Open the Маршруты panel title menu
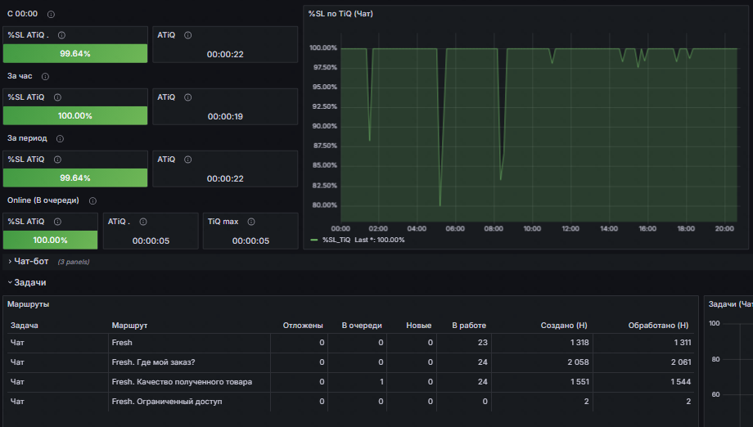 pos(26,303)
